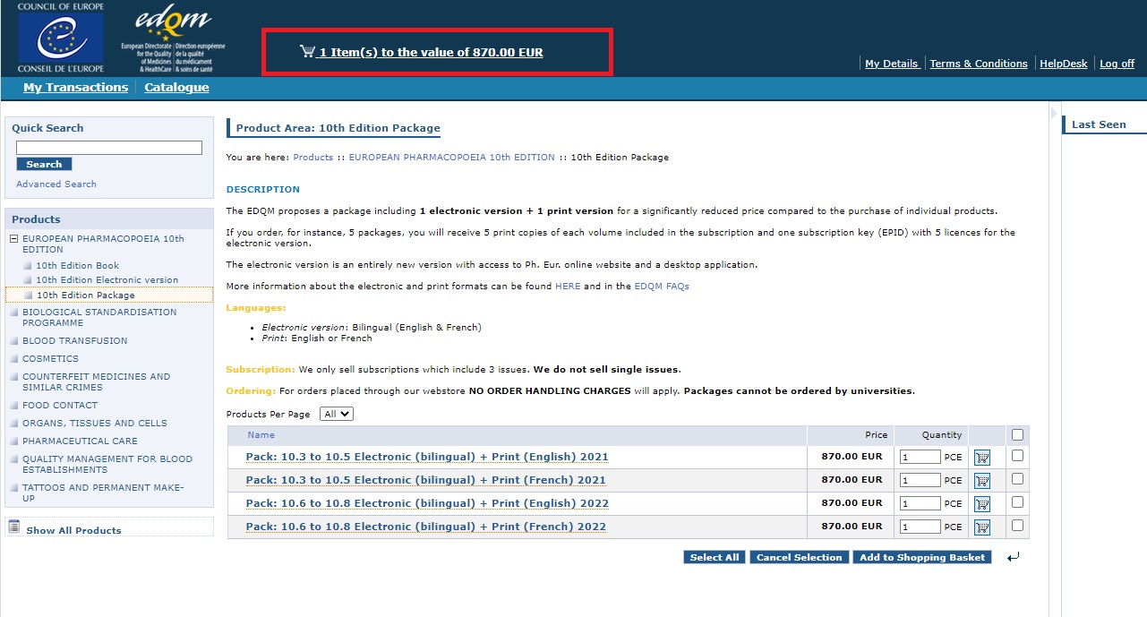The width and height of the screenshot is (1147, 617).
Task: Collapse the Last Seen panel arrow
Action: point(1053,115)
